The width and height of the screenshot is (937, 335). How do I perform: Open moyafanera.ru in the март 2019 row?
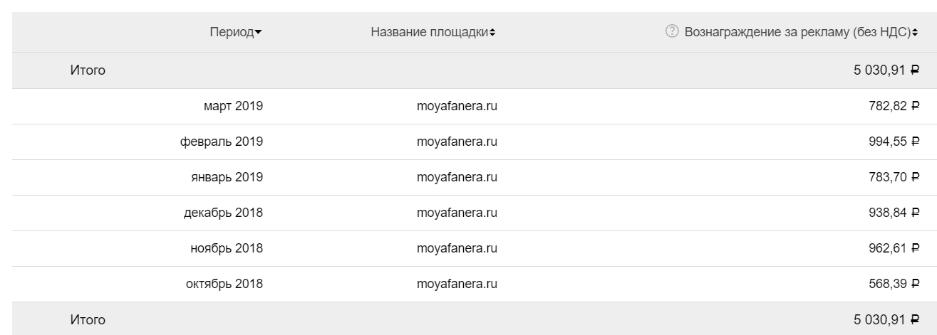(x=457, y=106)
